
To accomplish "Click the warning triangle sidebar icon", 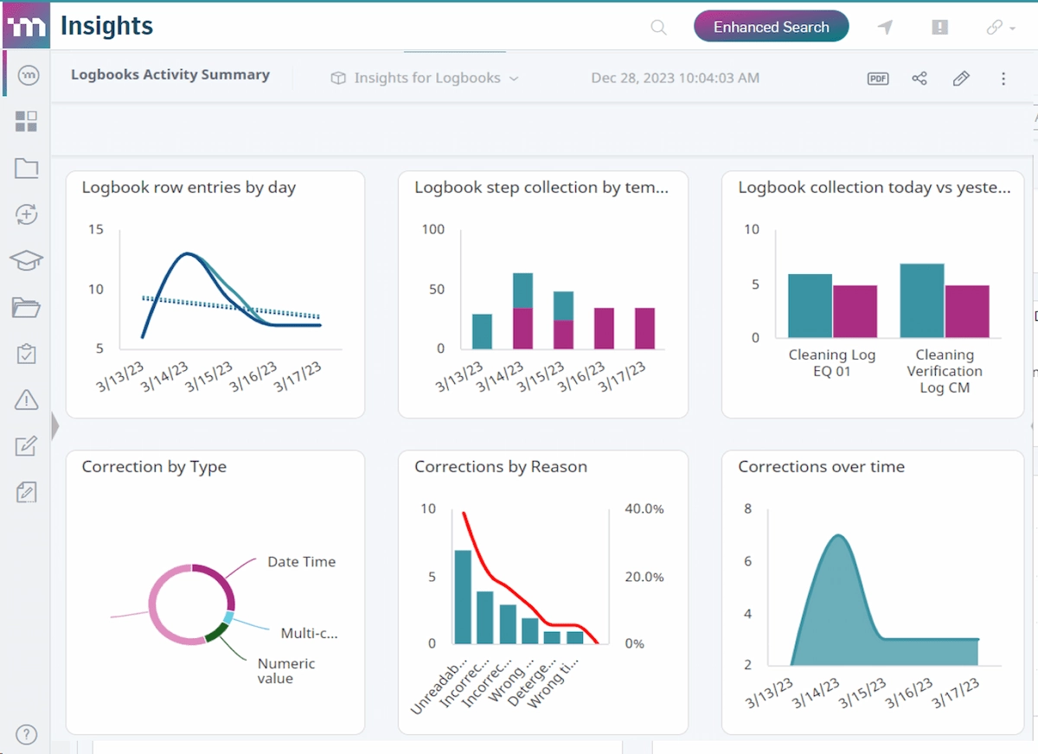I will pyautogui.click(x=26, y=399).
